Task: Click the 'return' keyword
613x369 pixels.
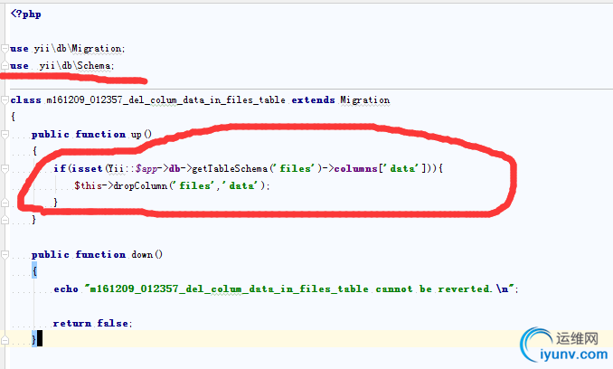Action: click(72, 323)
